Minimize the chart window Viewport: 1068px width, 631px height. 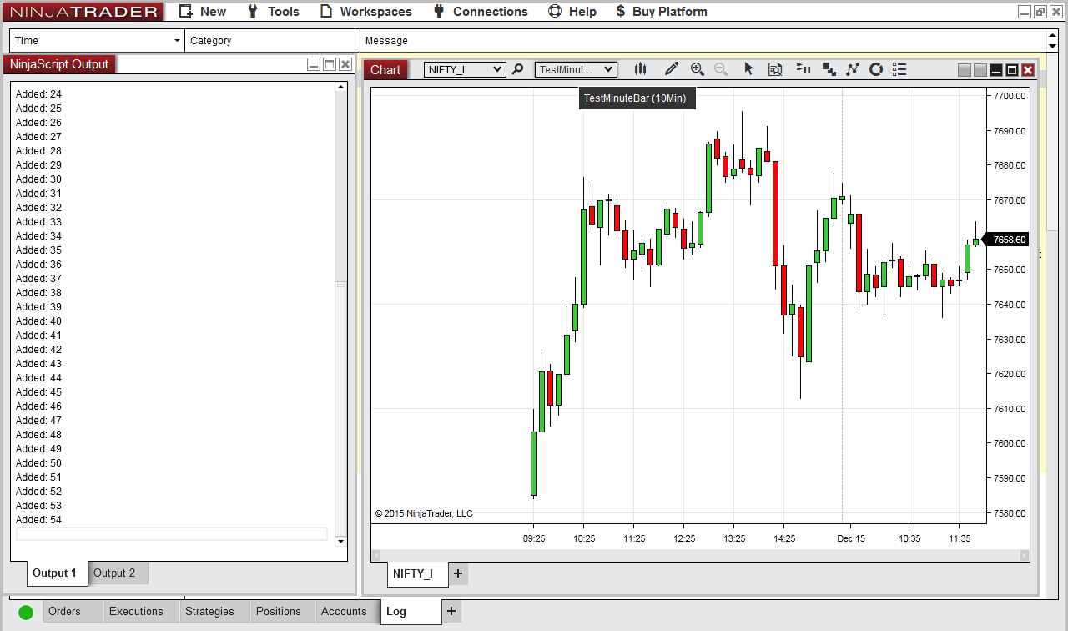pos(996,70)
